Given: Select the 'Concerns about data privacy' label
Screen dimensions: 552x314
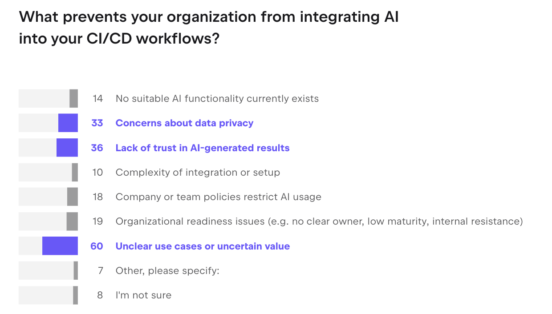Looking at the screenshot, I should coord(184,123).
